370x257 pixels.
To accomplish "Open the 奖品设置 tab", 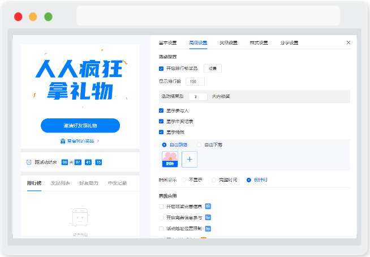I will 229,43.
